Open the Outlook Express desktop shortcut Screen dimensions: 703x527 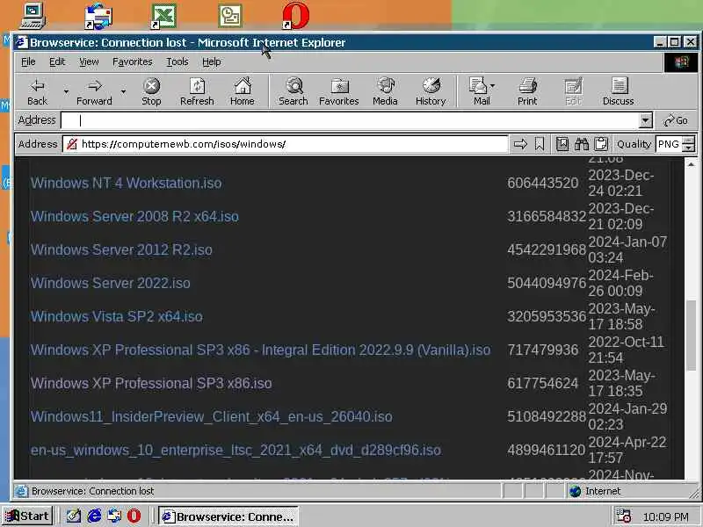point(98,16)
